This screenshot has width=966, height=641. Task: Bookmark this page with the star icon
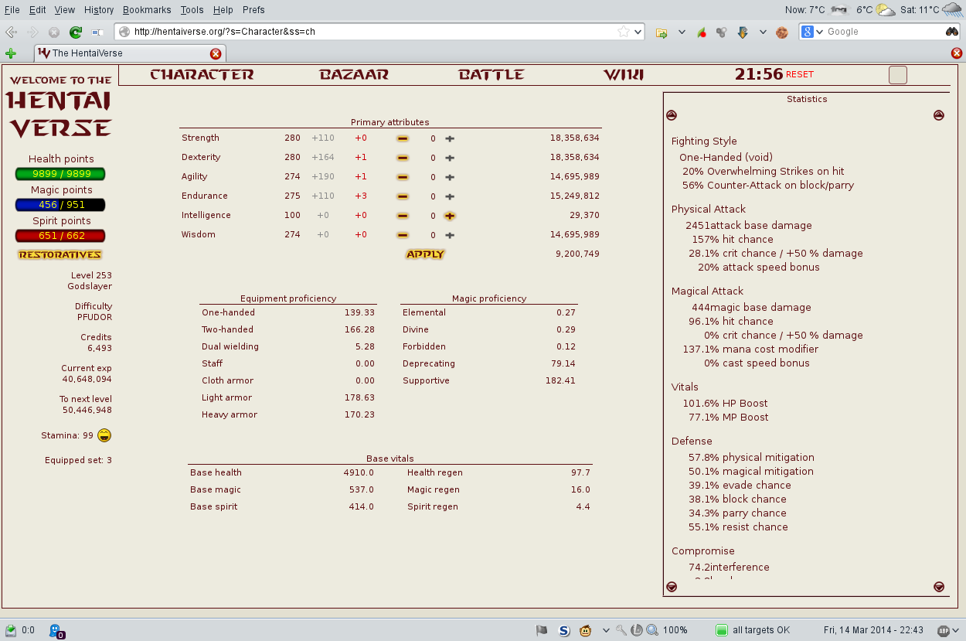click(624, 32)
